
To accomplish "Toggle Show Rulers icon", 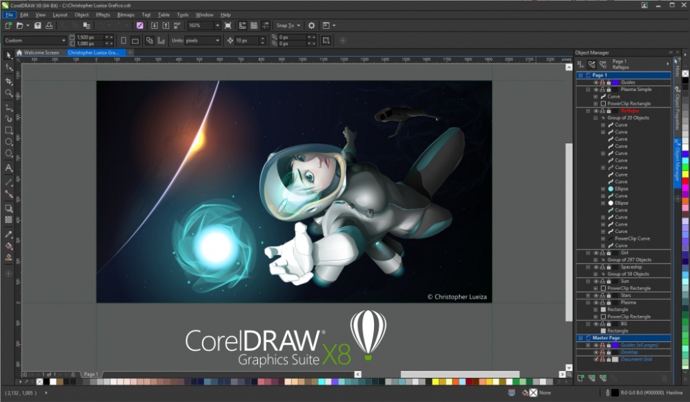I will pos(242,26).
